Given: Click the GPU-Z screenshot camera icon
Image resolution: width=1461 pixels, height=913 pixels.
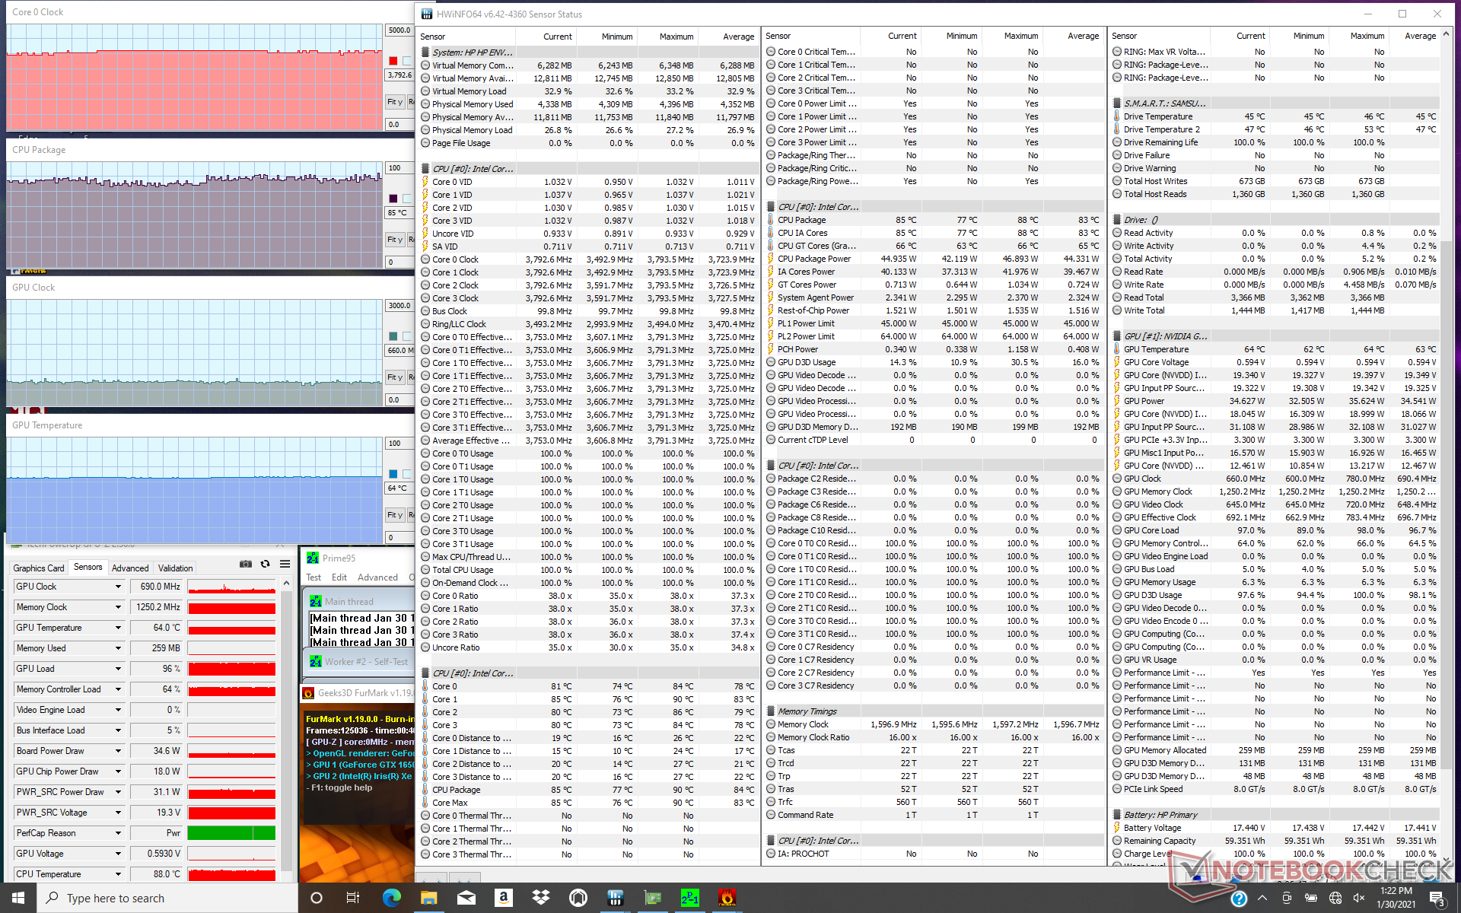Looking at the screenshot, I should click(x=245, y=564).
